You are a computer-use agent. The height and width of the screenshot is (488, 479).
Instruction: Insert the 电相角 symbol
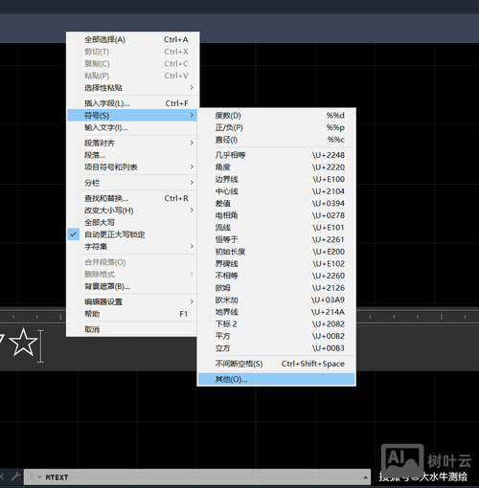tap(277, 215)
